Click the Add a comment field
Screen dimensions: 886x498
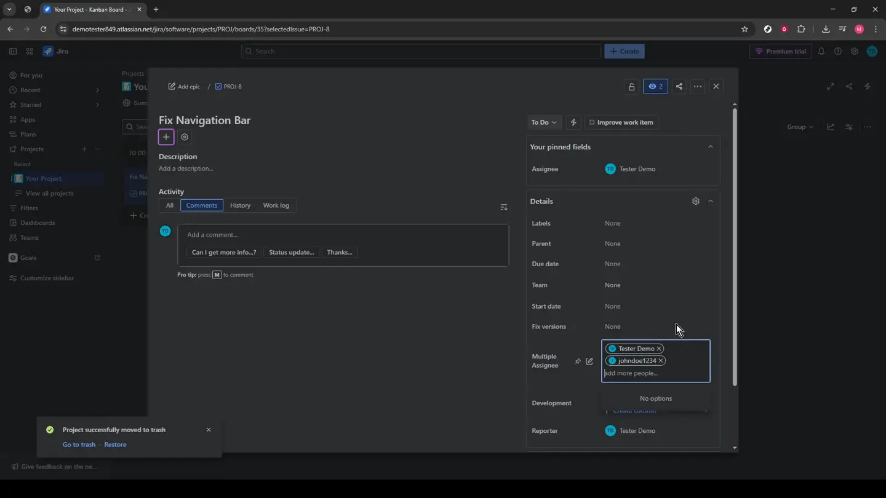(x=343, y=235)
